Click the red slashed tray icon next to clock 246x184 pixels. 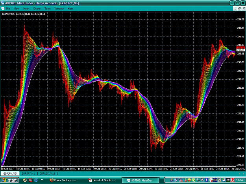233,180
